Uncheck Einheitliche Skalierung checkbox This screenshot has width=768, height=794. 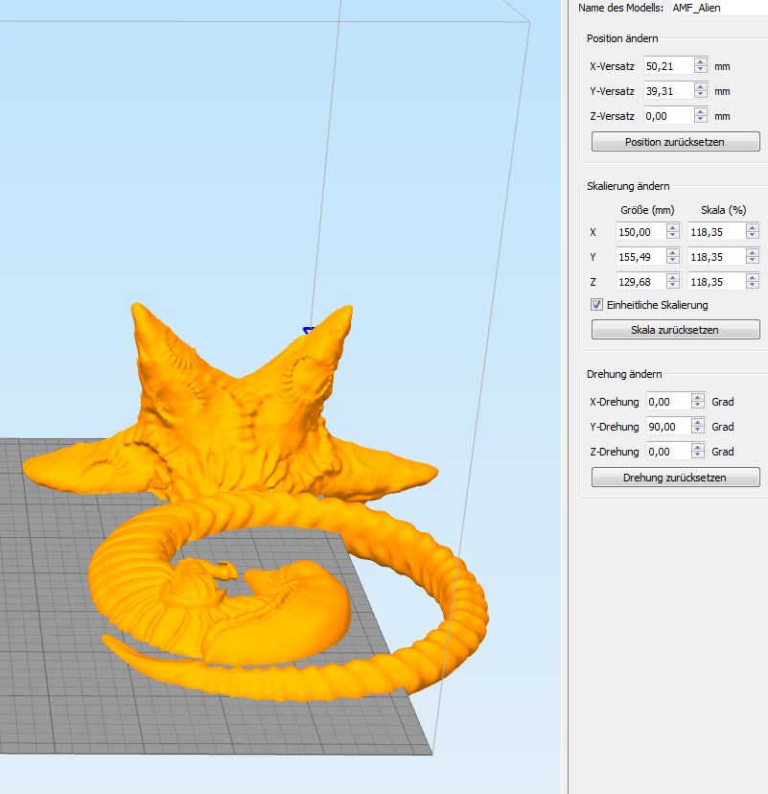coord(596,304)
